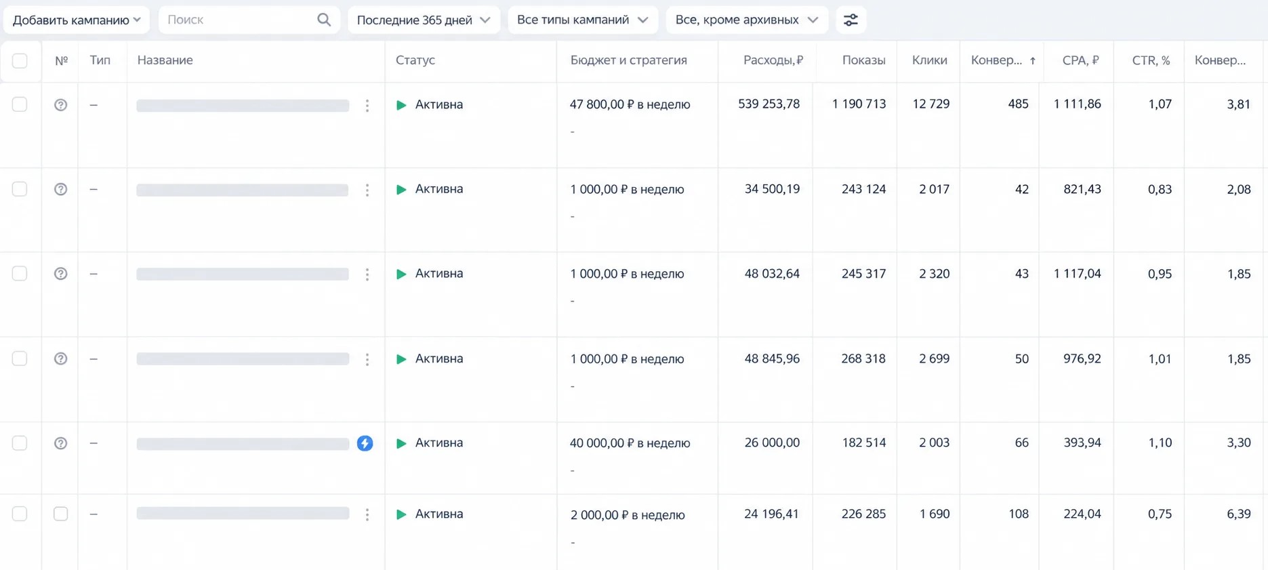Image resolution: width=1268 pixels, height=570 pixels.
Task: Click the 40 000,00 ₽ в неделю budget cell
Action: click(x=630, y=443)
